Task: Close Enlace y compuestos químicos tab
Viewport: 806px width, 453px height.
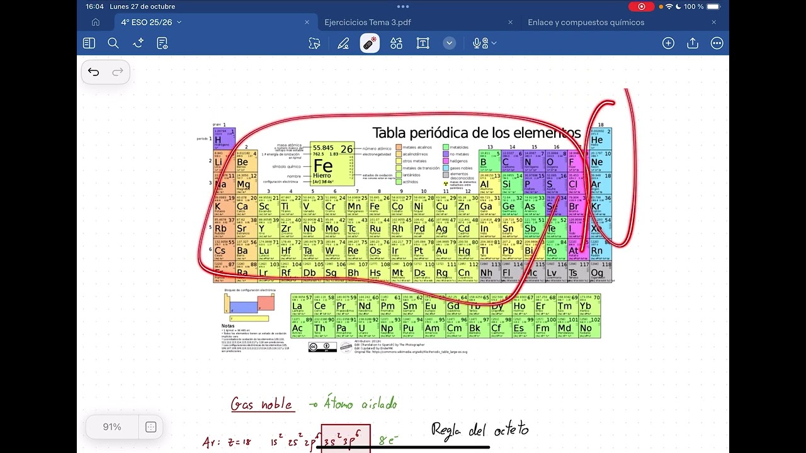Action: [x=713, y=22]
